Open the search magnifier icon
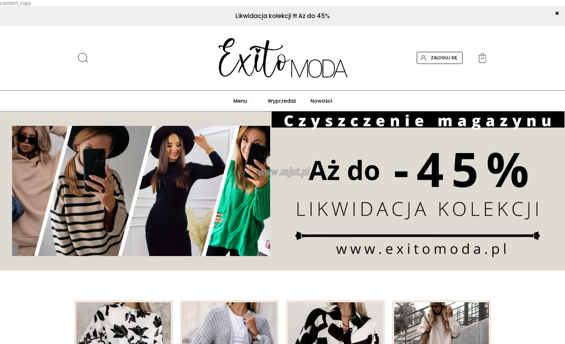Screen dimensions: 565x344 (x=83, y=58)
